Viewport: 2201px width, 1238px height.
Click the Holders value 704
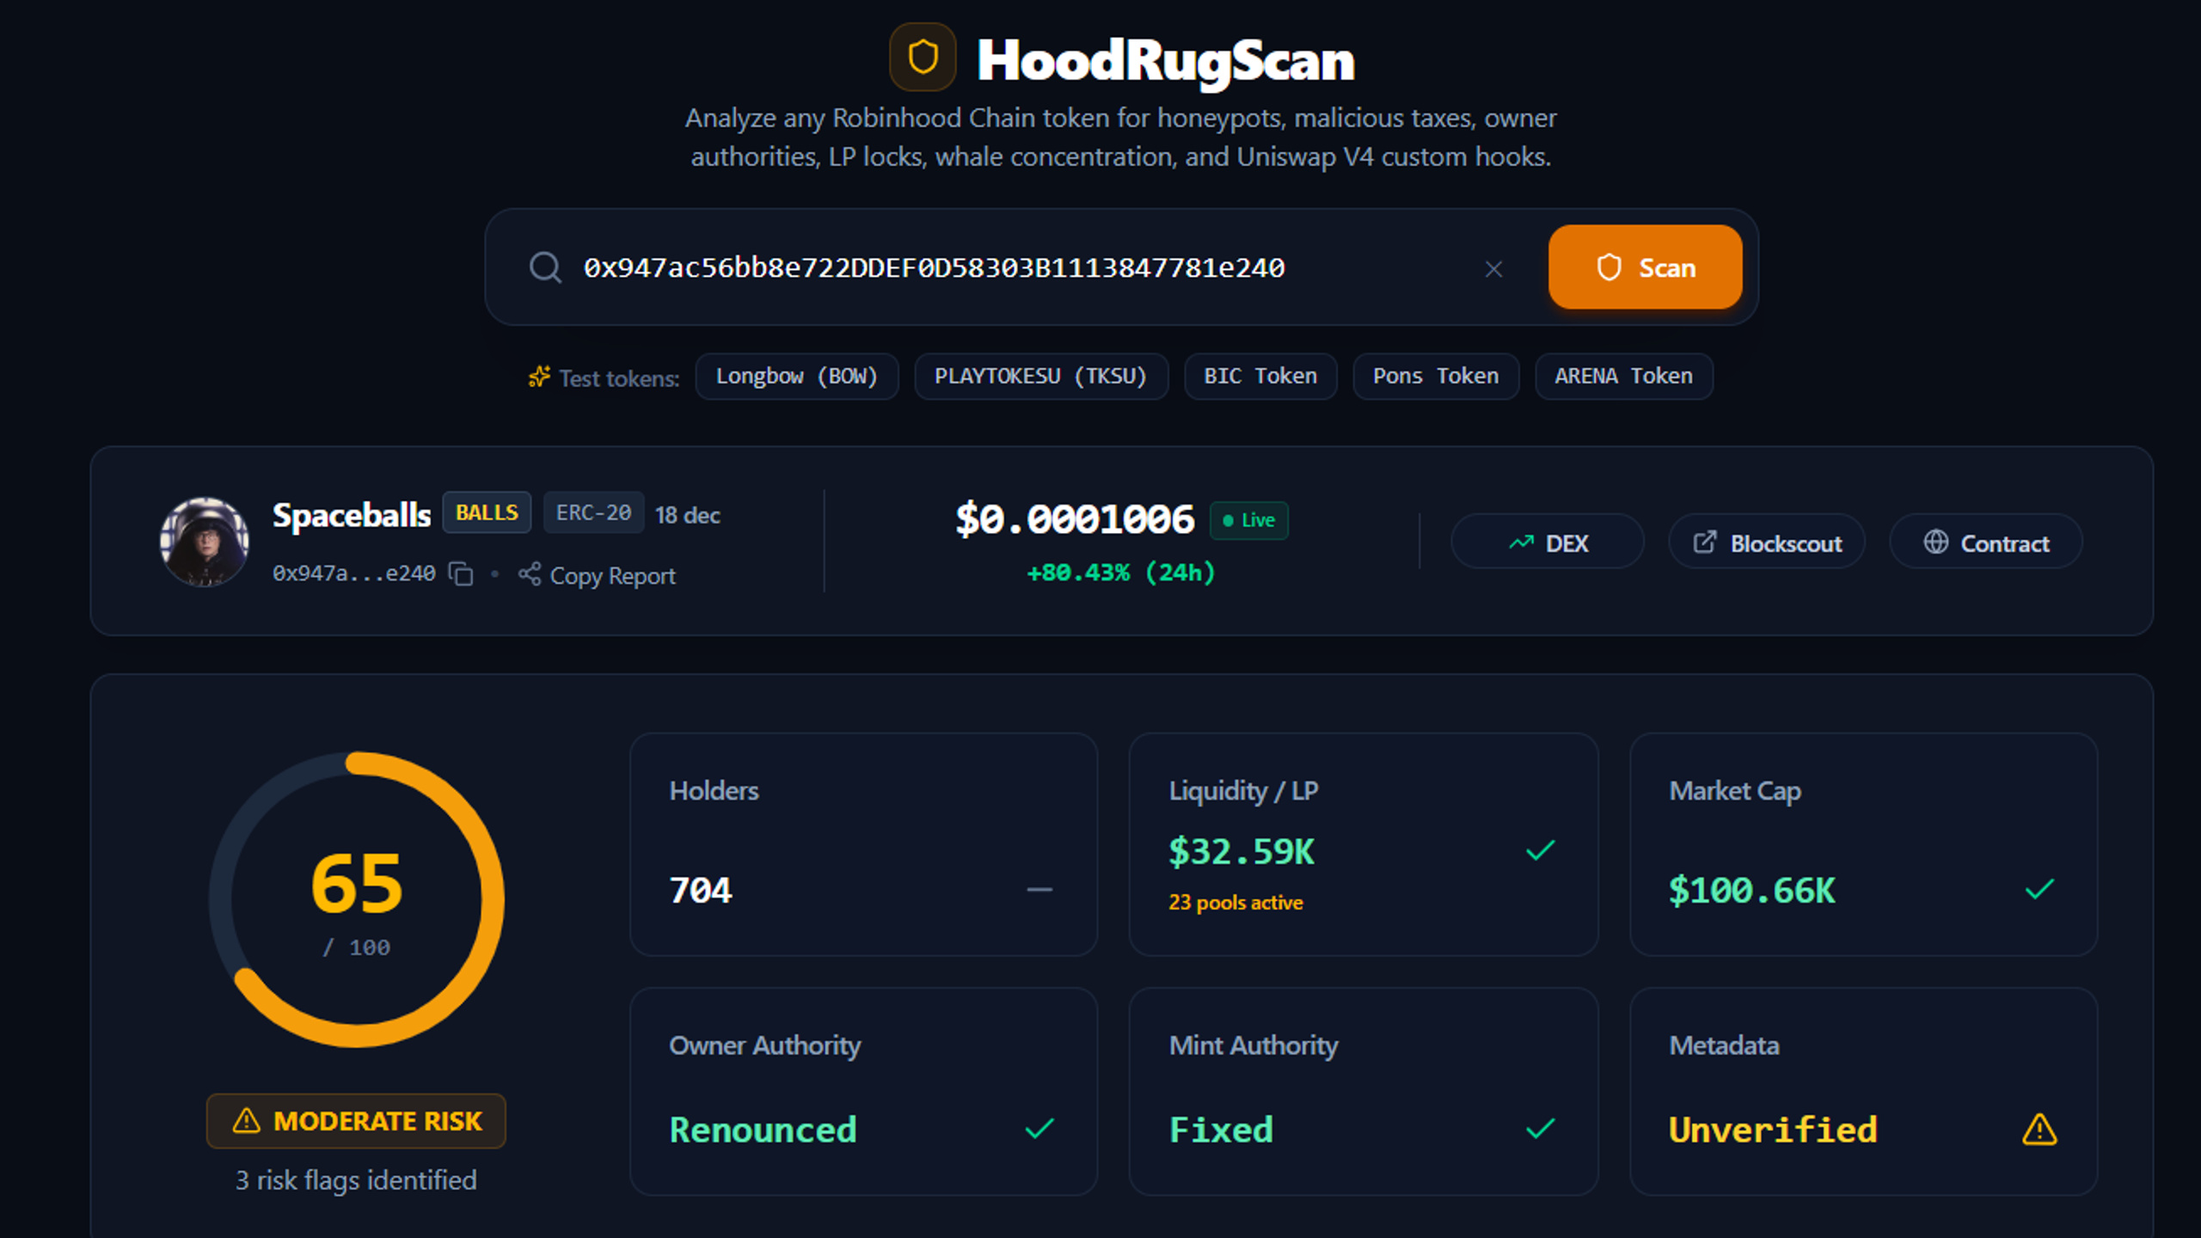tap(701, 891)
